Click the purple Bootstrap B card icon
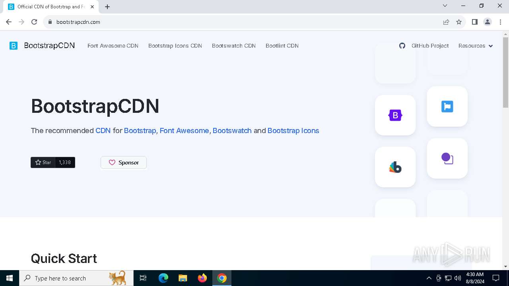Screen dimensions: 509x286 (395, 115)
